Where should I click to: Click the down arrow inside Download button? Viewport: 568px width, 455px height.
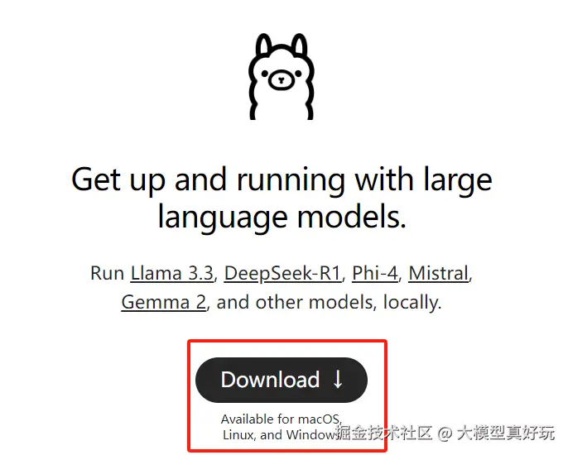[x=338, y=380]
